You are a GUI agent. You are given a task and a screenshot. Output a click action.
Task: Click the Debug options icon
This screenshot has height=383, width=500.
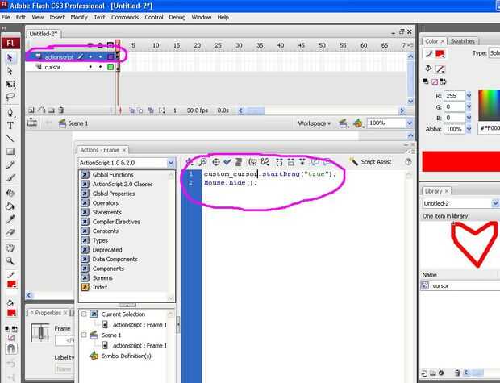pos(265,162)
